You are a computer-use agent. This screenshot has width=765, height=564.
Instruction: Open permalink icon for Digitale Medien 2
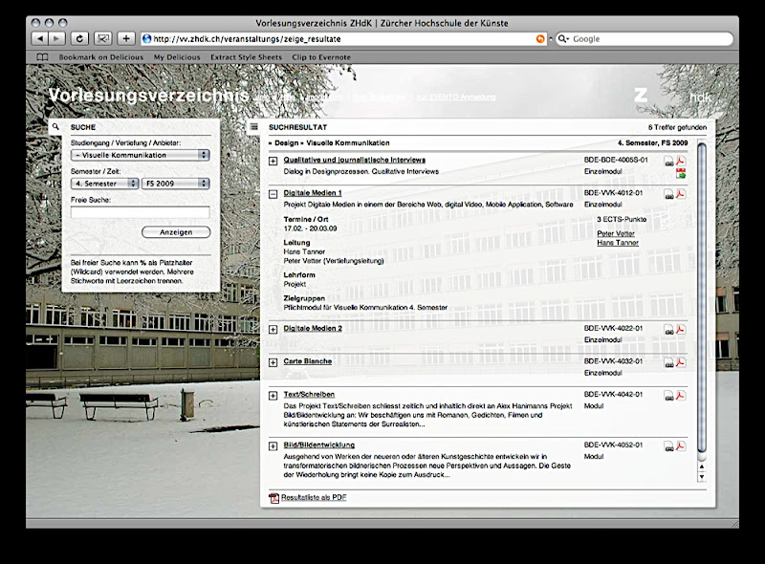tap(668, 331)
